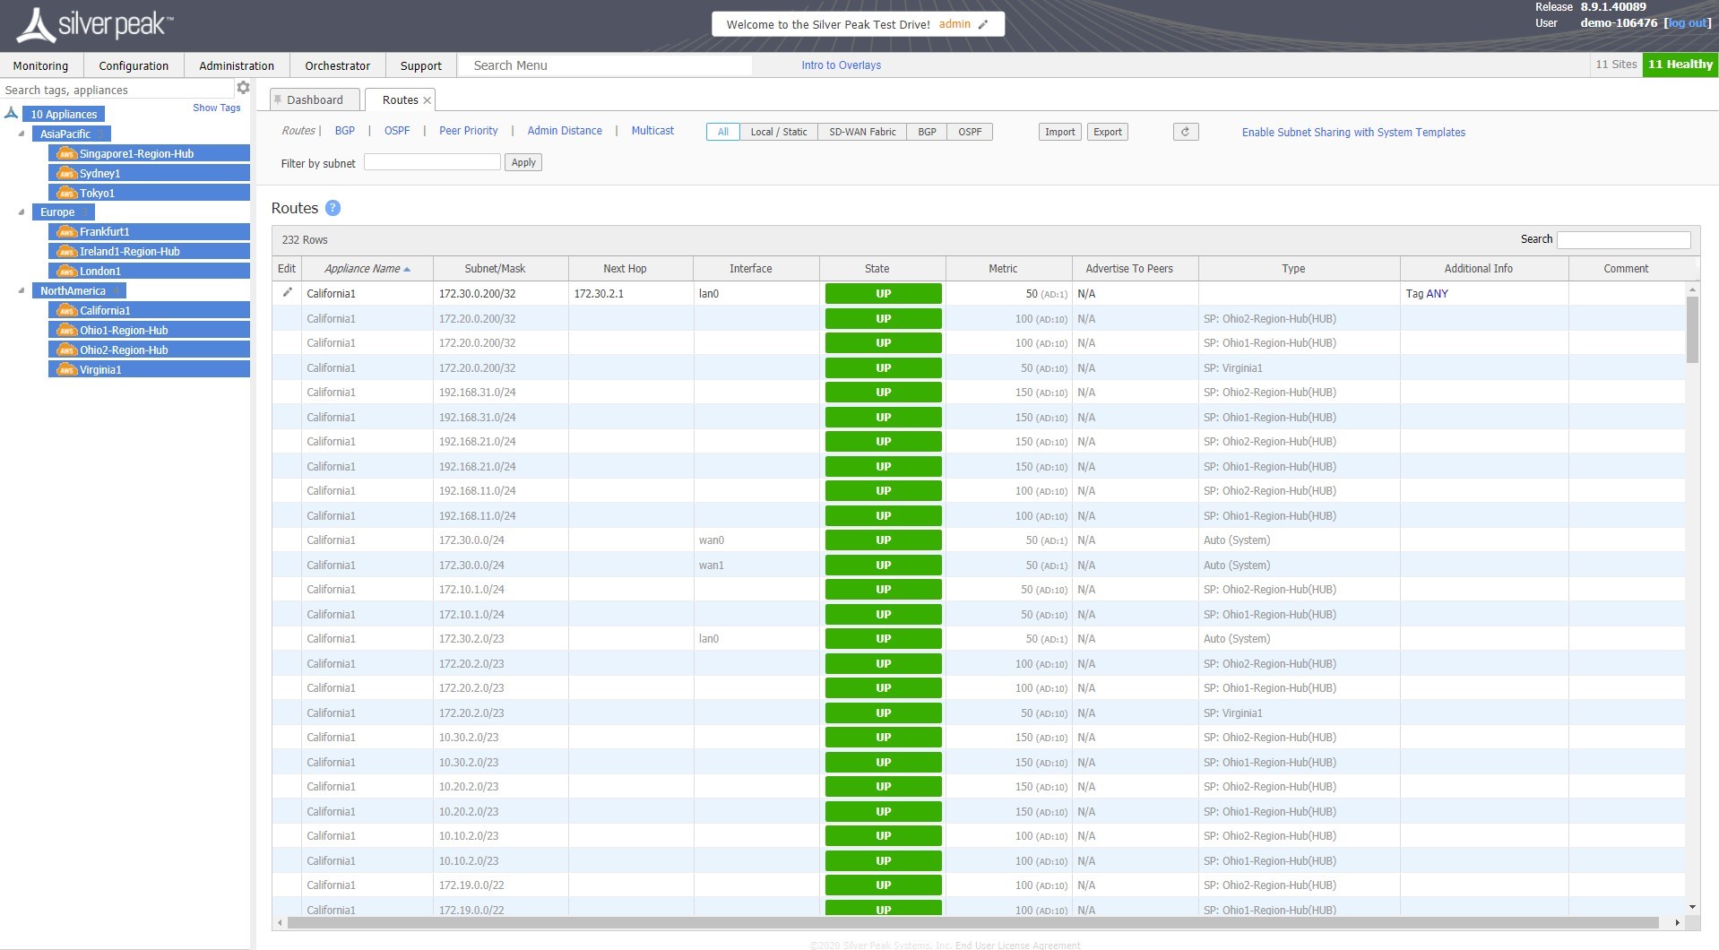The width and height of the screenshot is (1719, 950).
Task: Sort by Metric column header
Action: point(1008,269)
